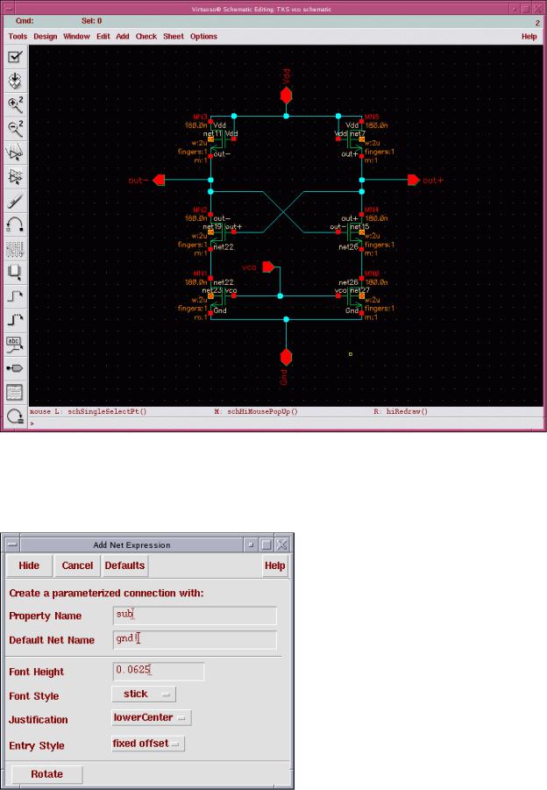The width and height of the screenshot is (547, 790).
Task: Open the Sheet menu
Action: coord(174,36)
